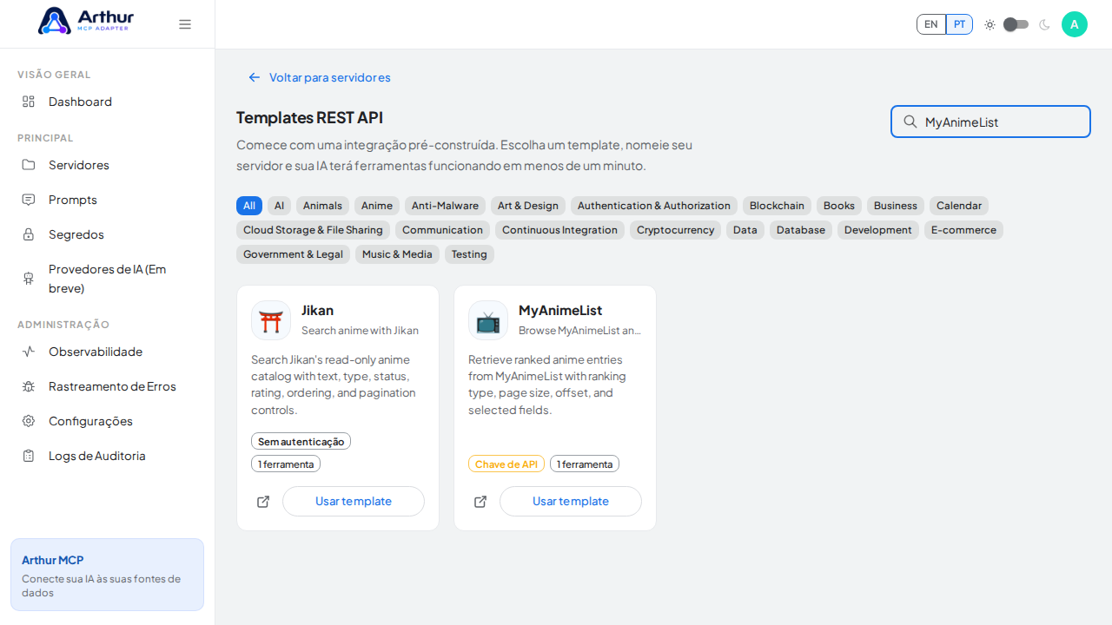The height and width of the screenshot is (625, 1112).
Task: Filter by Animals category
Action: coord(322,206)
